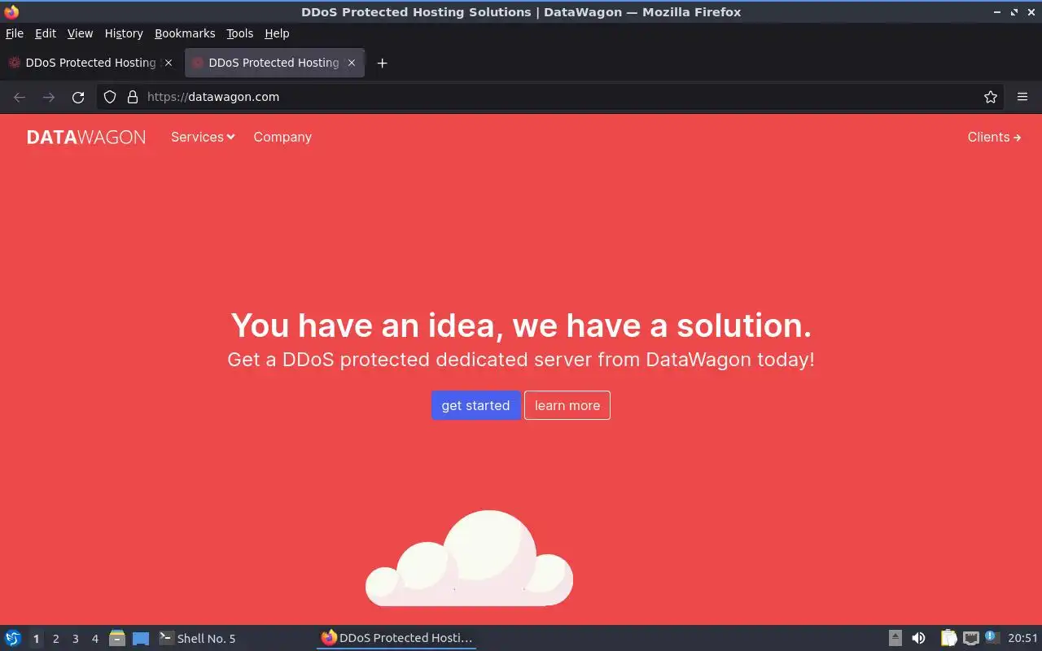Close the active second tab
The width and height of the screenshot is (1042, 651).
(x=352, y=63)
